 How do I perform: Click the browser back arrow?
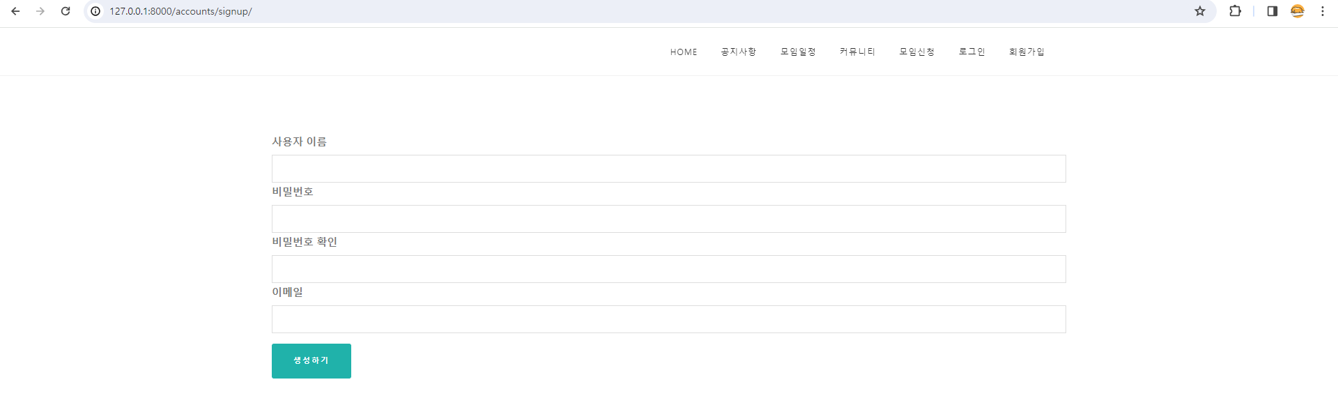pos(15,11)
